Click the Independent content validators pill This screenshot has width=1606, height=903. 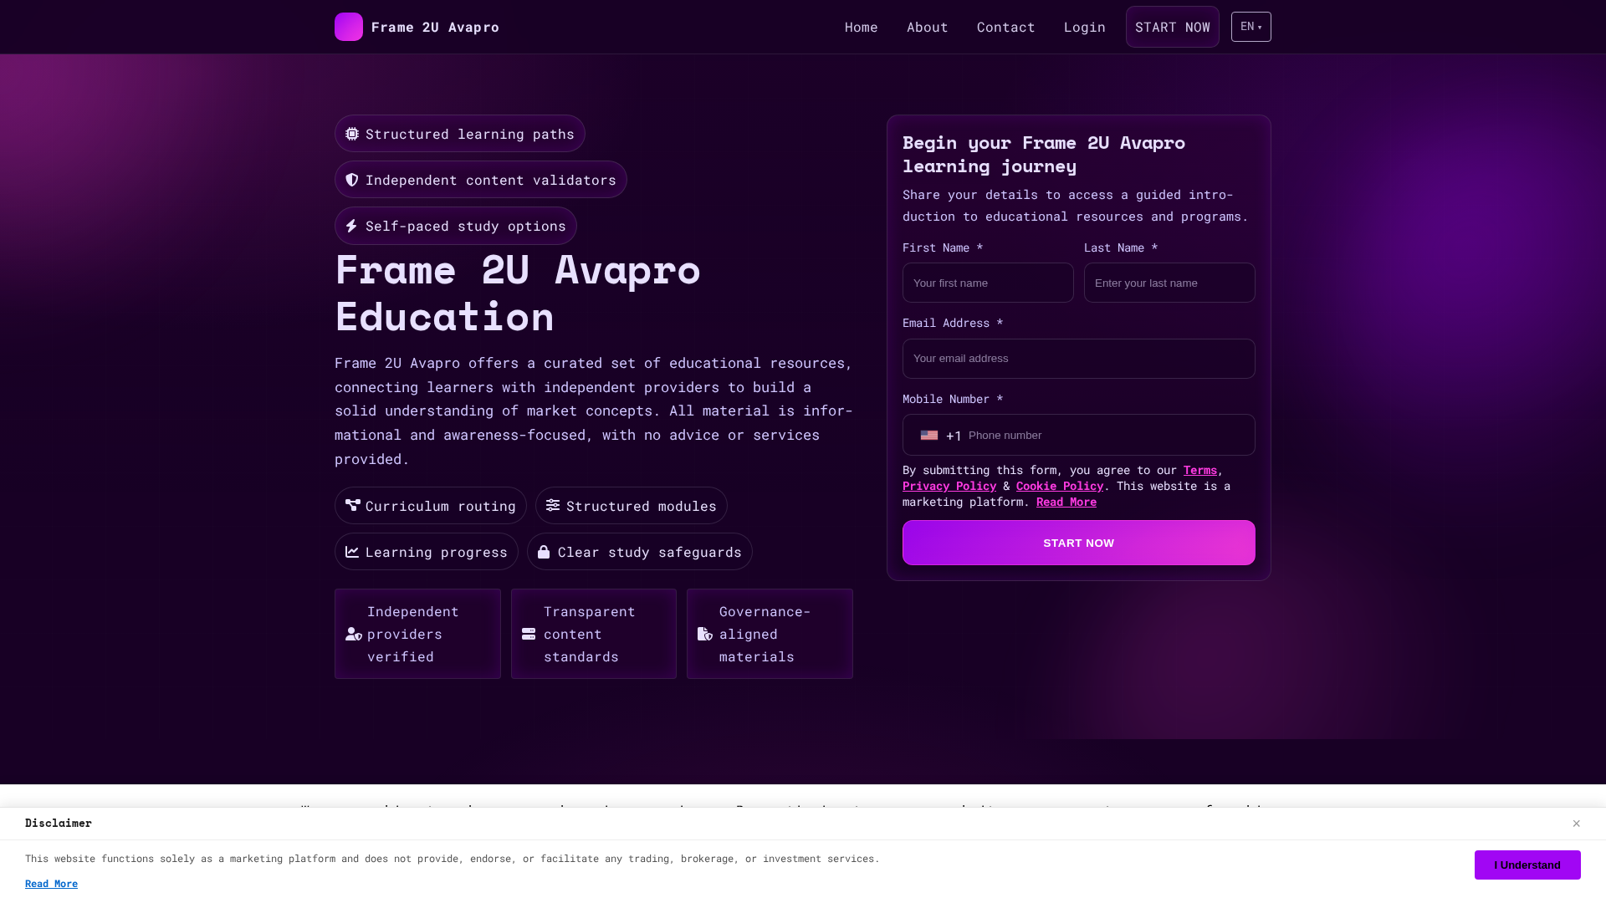[x=481, y=180]
